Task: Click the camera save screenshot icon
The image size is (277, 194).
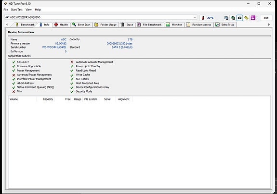Action: (x=239, y=18)
